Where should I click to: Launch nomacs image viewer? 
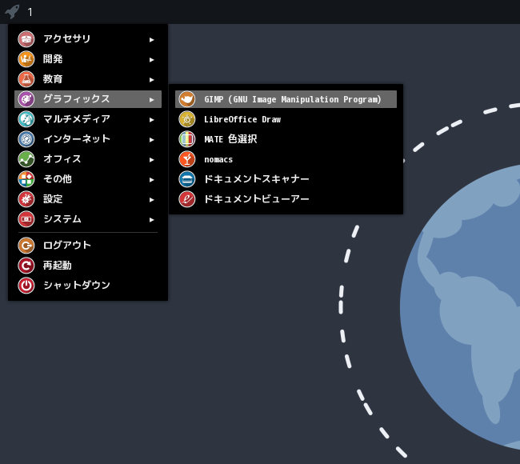tap(286, 159)
